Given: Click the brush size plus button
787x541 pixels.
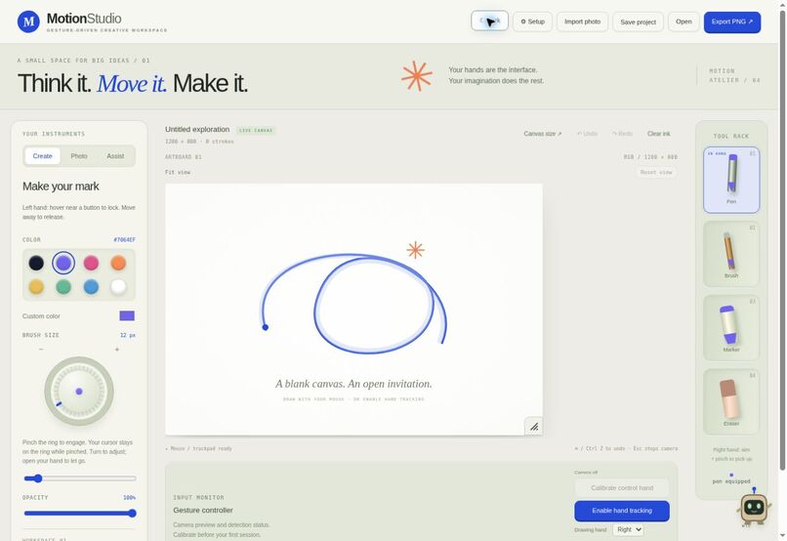Looking at the screenshot, I should pos(117,349).
